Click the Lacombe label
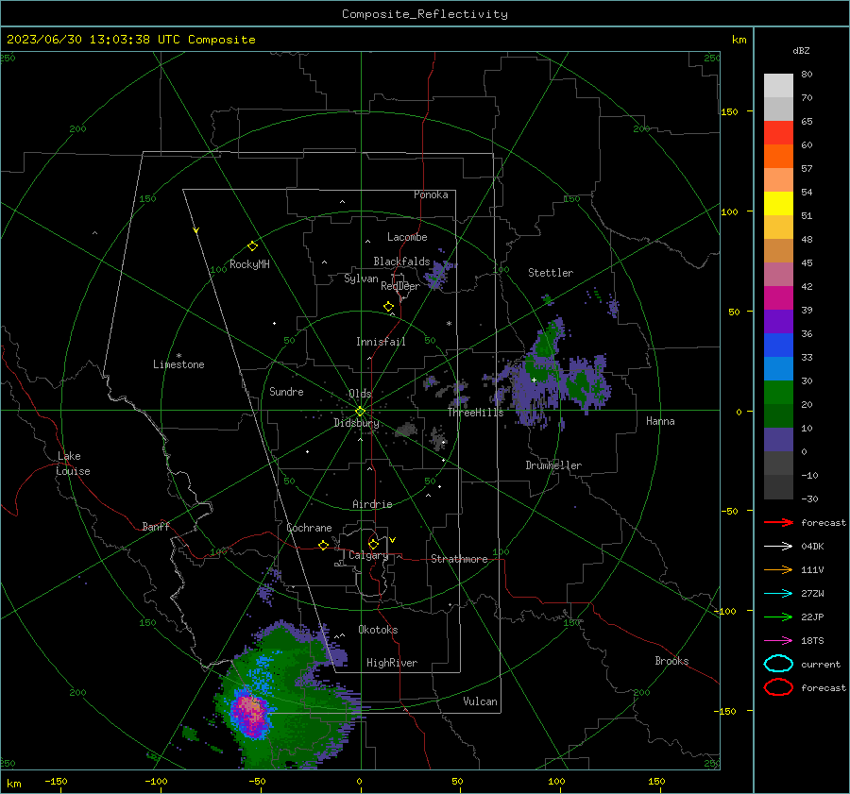 [x=407, y=237]
